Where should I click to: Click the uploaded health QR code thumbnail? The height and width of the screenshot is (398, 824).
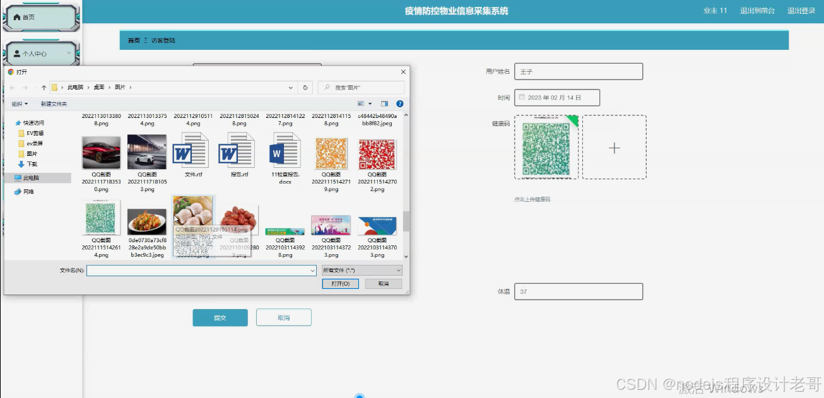[546, 147]
